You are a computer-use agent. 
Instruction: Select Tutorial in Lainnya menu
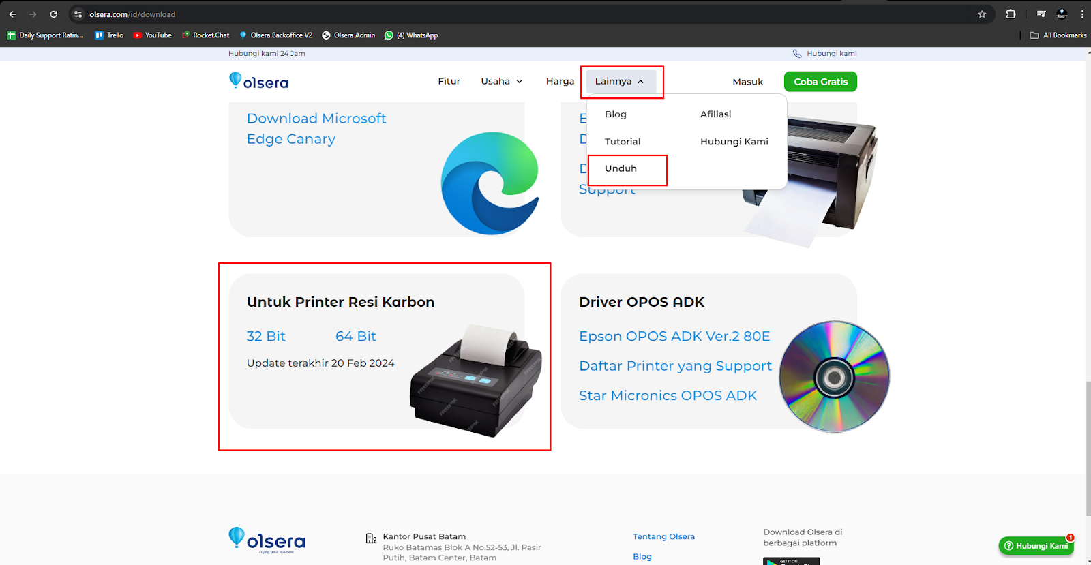(623, 142)
